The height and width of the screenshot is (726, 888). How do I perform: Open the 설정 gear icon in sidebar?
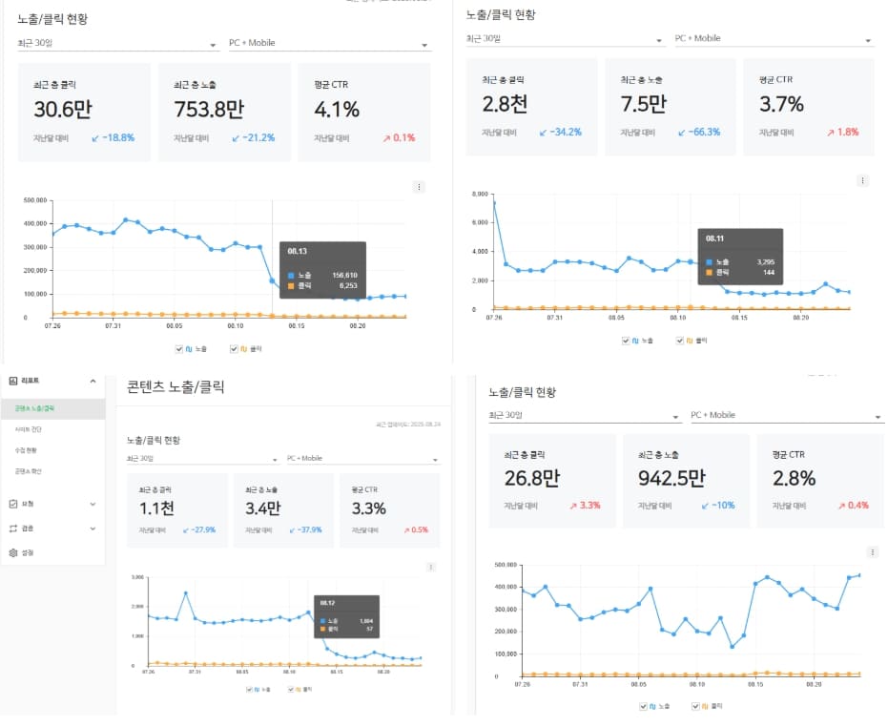pyautogui.click(x=13, y=552)
